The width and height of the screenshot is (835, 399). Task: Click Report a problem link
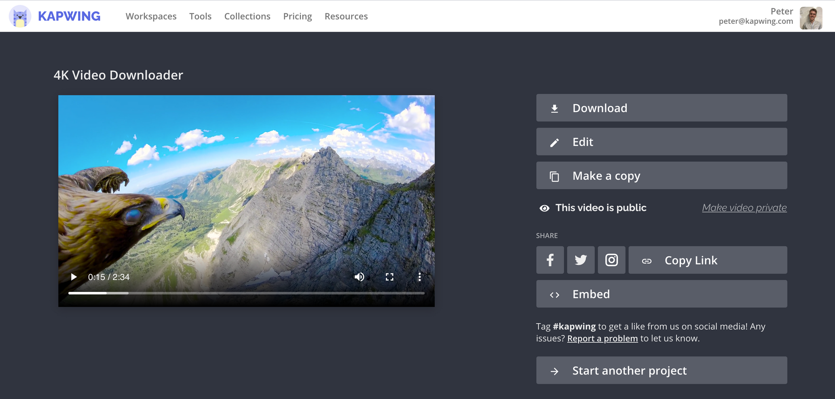(x=602, y=339)
